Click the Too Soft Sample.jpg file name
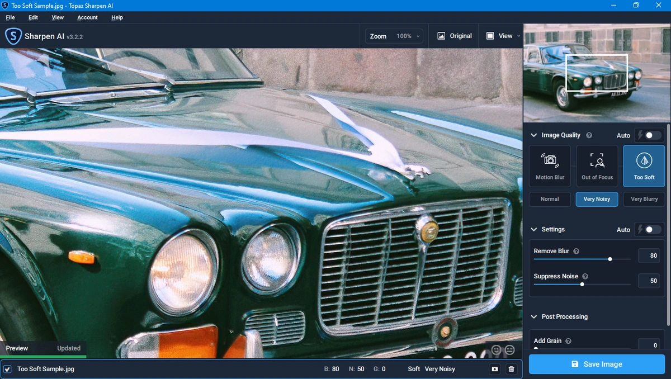The height and width of the screenshot is (379, 671). [x=46, y=369]
